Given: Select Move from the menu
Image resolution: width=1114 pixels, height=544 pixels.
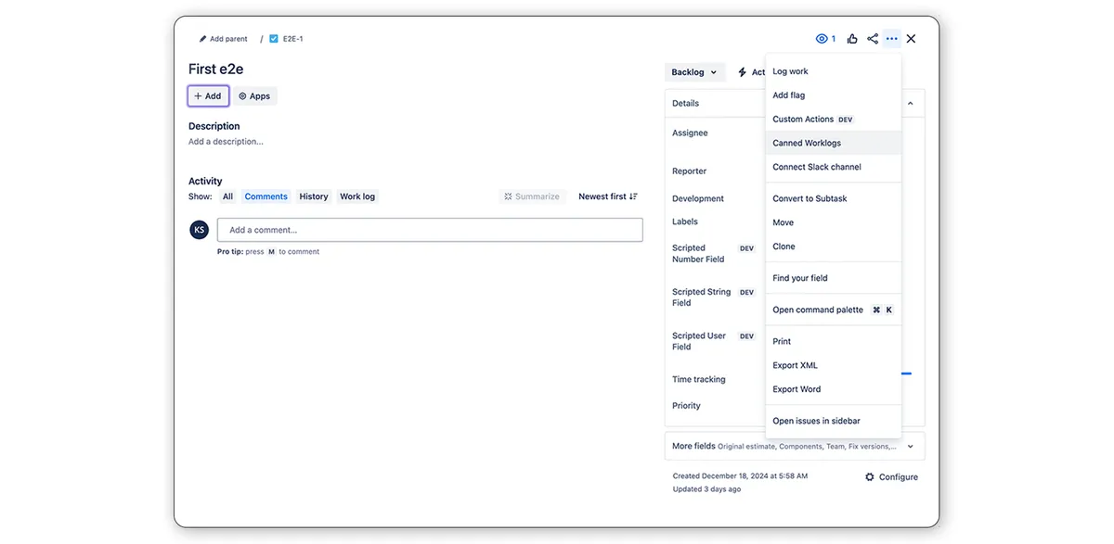Looking at the screenshot, I should 834,223.
